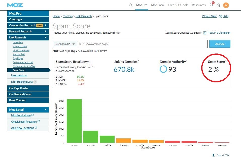The height and width of the screenshot is (160, 241).
Task: Open Rank Checker in sidebar
Action: click(x=28, y=100)
